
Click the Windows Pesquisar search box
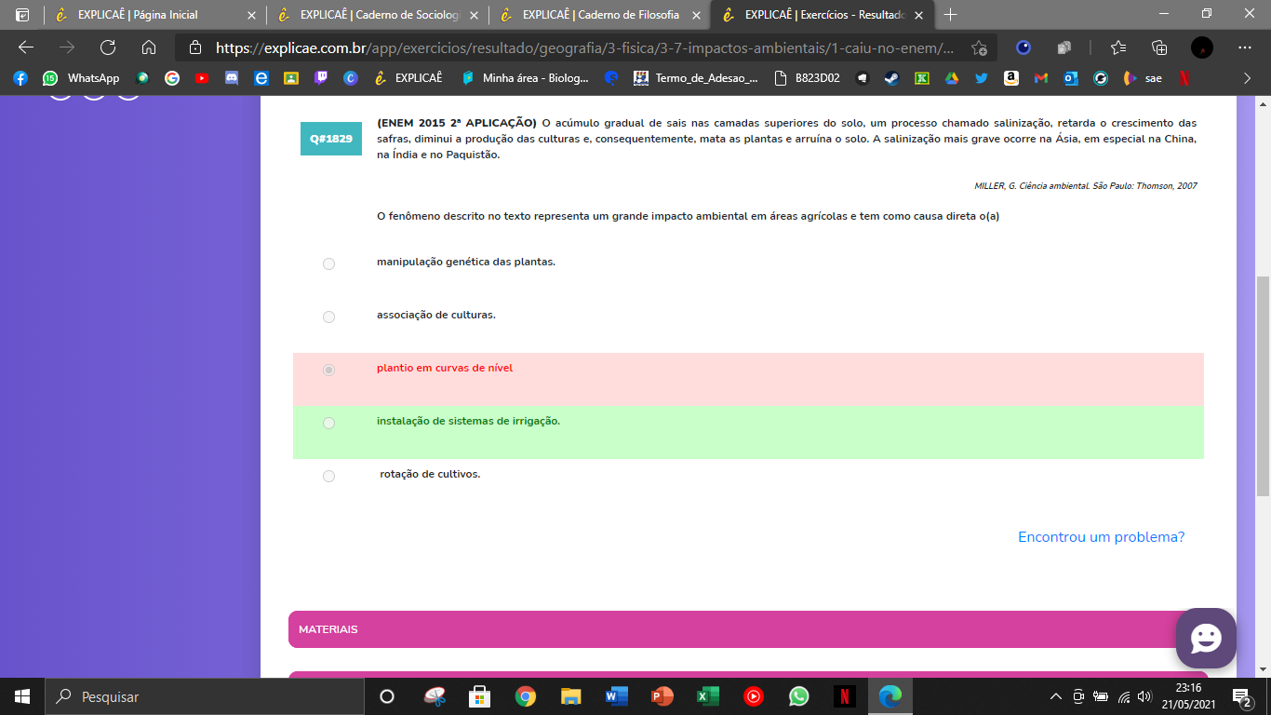point(205,696)
